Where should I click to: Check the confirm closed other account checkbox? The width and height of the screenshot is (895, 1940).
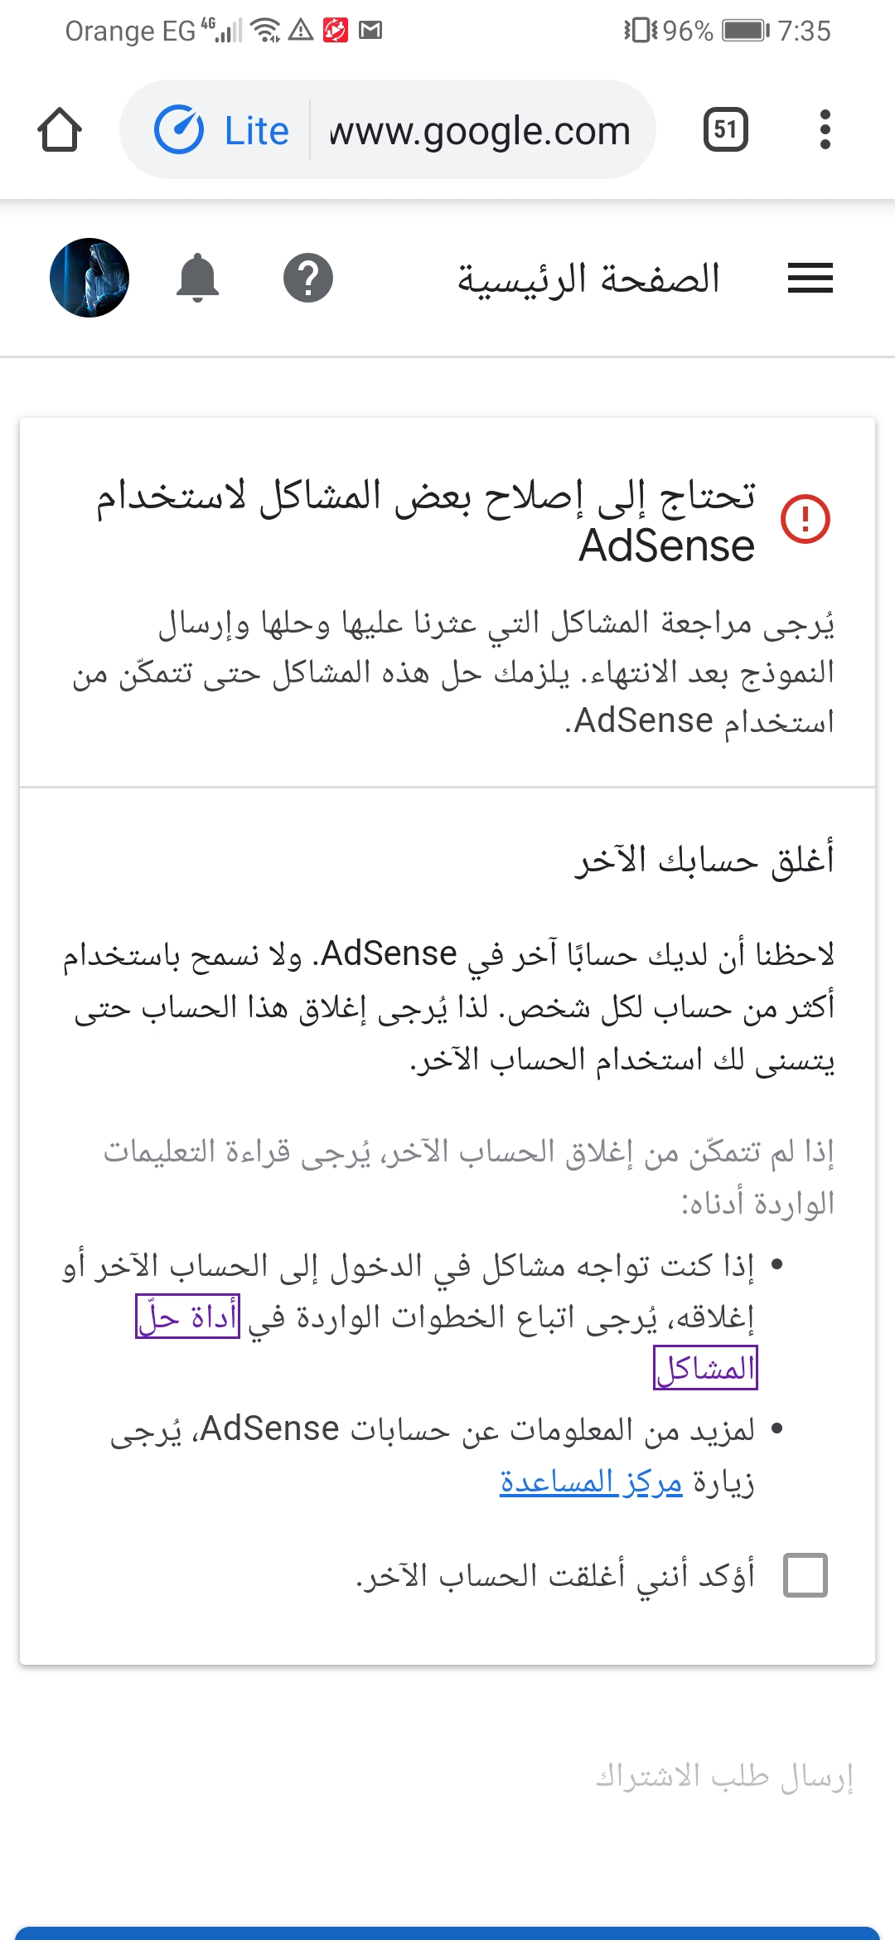point(805,1575)
